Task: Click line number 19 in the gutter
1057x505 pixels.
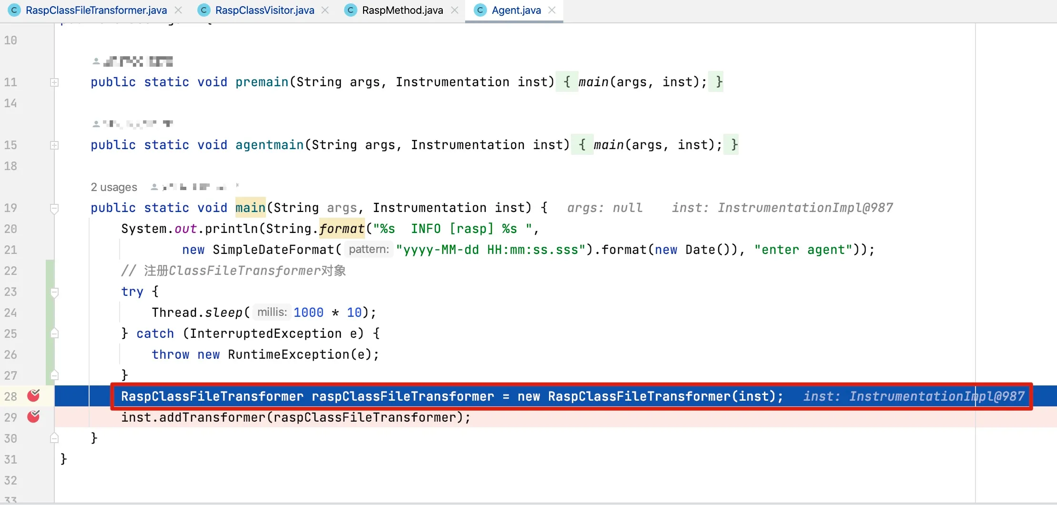Action: pos(10,208)
